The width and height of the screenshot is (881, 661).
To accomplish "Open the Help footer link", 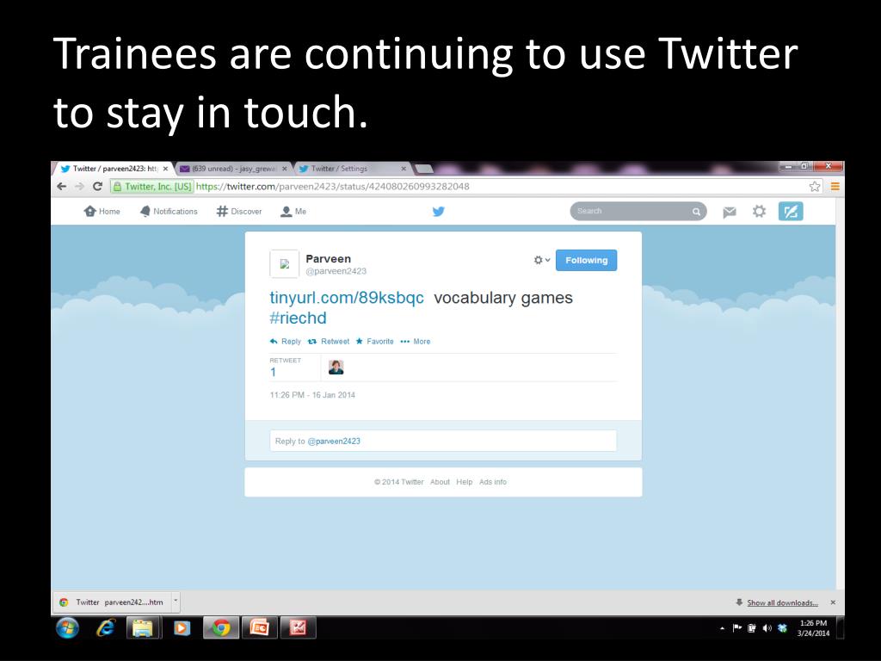I will (464, 482).
